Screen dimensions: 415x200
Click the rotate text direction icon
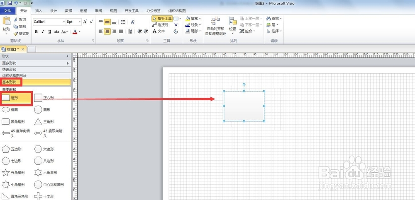coord(129,31)
